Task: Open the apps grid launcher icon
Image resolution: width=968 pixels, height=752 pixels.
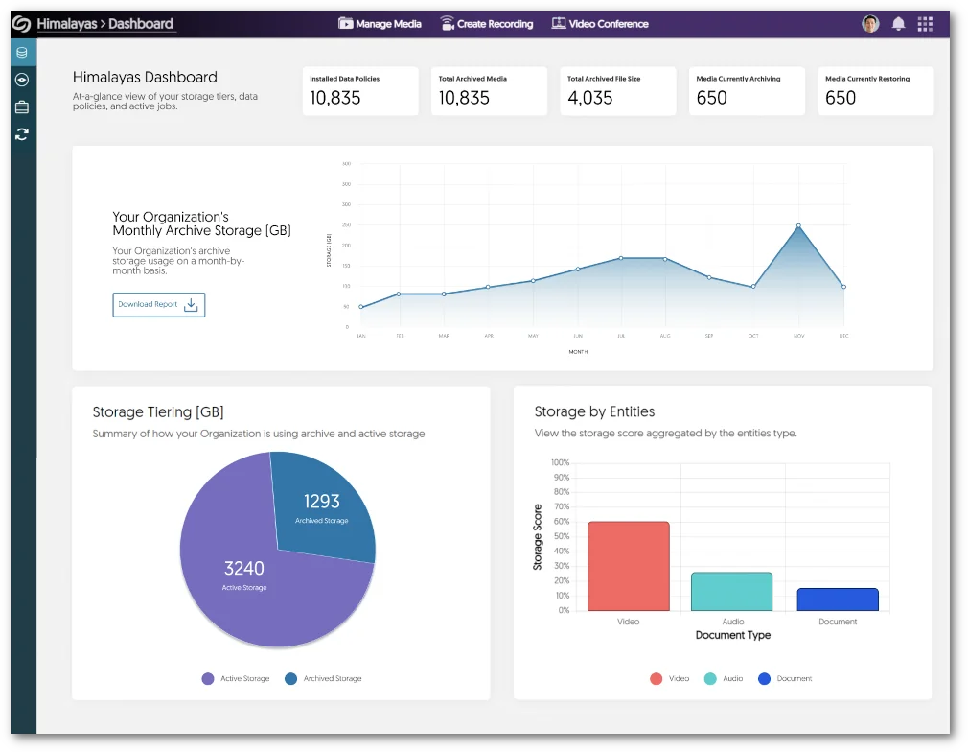Action: coord(925,24)
